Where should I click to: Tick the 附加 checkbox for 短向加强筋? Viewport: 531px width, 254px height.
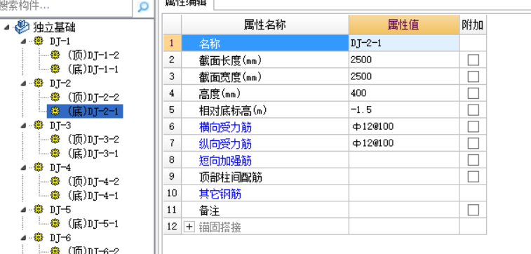(473, 160)
